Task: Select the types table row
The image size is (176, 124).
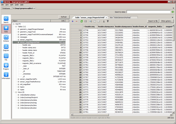Action: (x=39, y=90)
